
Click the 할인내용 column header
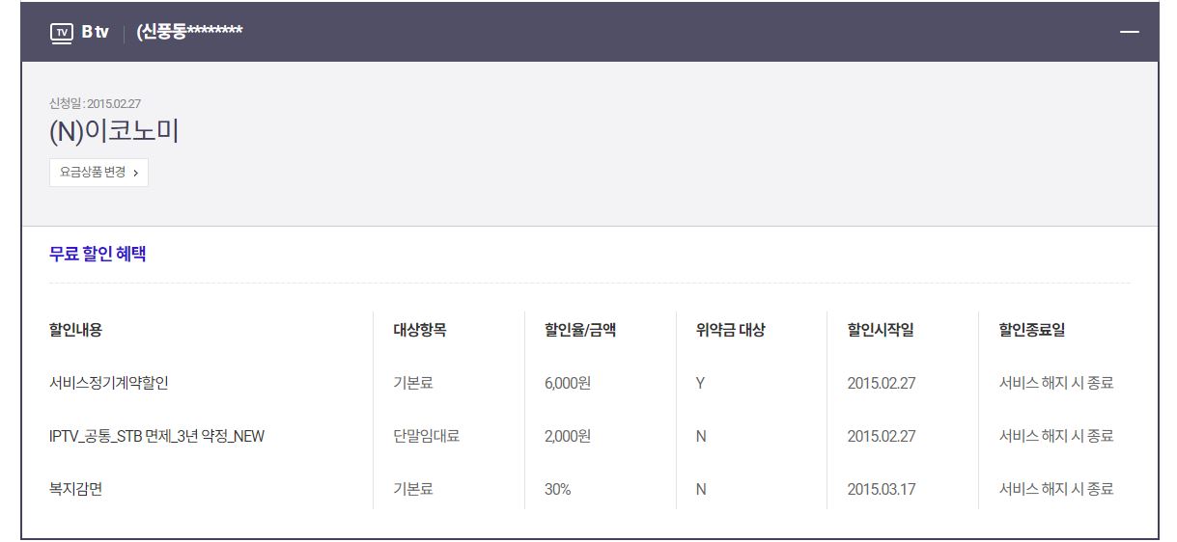point(75,330)
